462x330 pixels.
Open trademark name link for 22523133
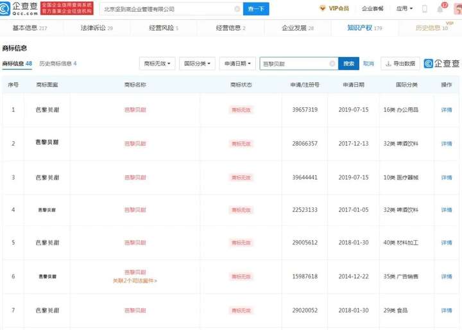(x=135, y=210)
